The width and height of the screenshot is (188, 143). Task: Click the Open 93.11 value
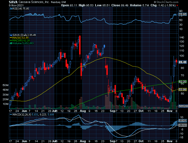pos(69,5)
